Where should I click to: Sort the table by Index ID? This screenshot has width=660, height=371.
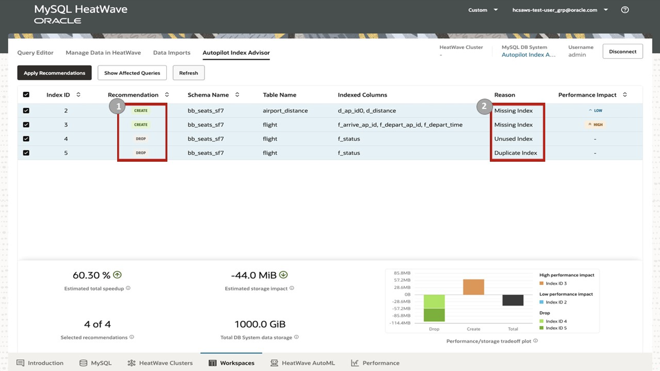coord(78,95)
